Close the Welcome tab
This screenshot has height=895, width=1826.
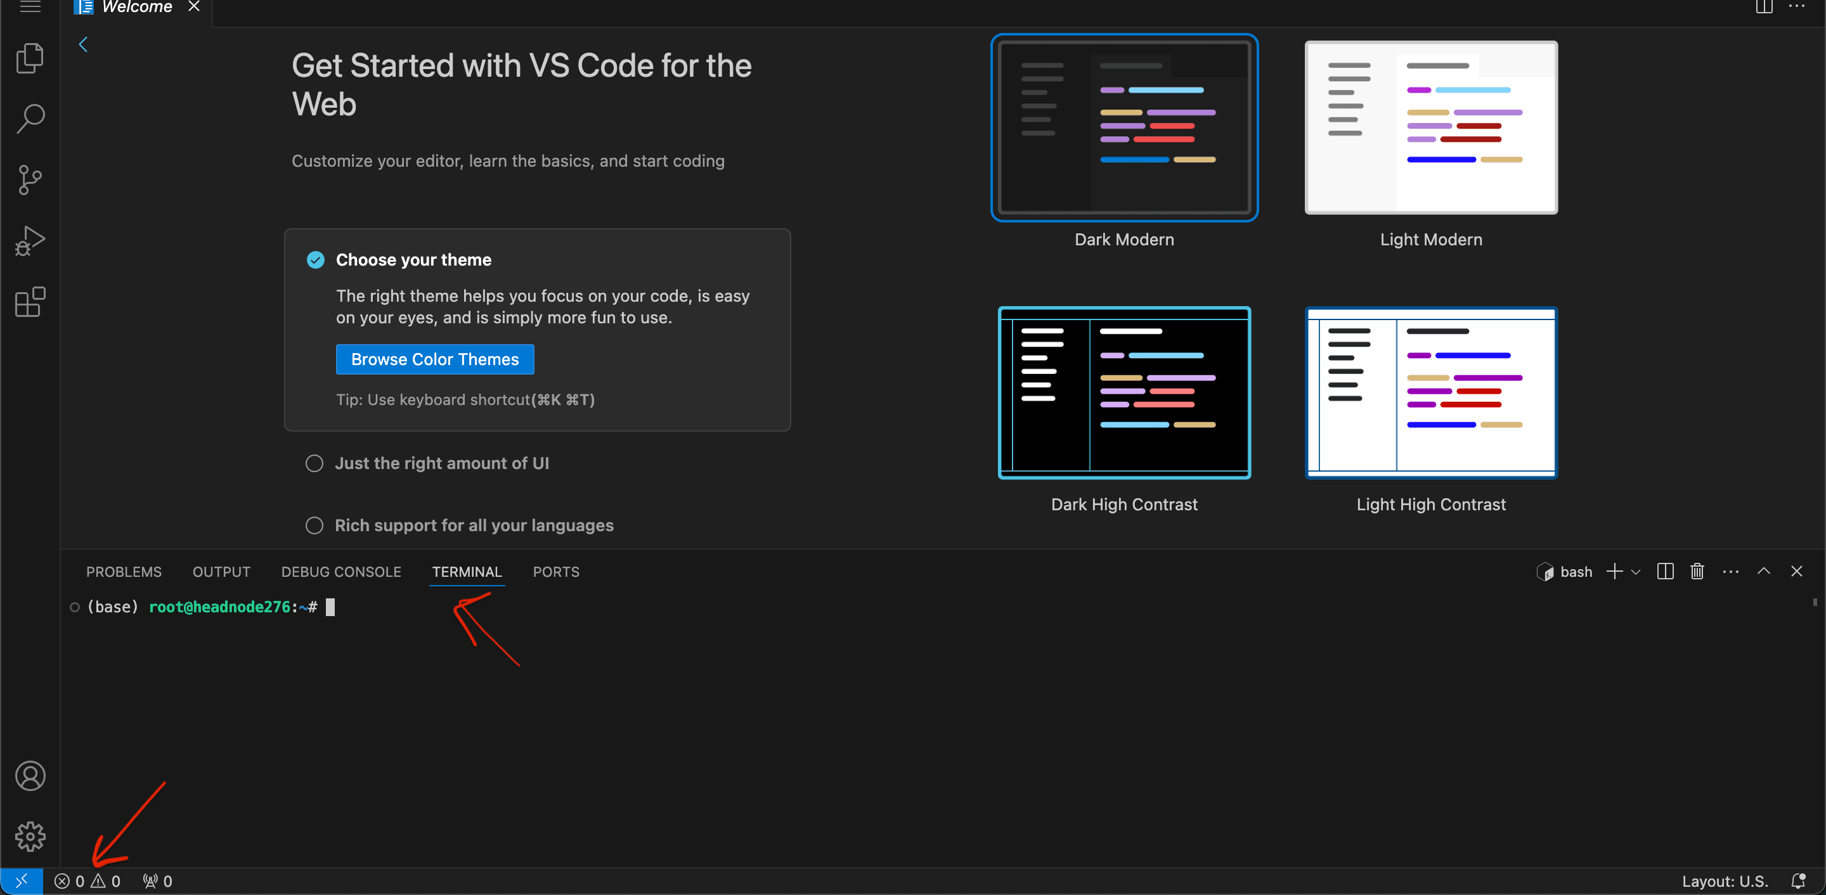tap(193, 7)
